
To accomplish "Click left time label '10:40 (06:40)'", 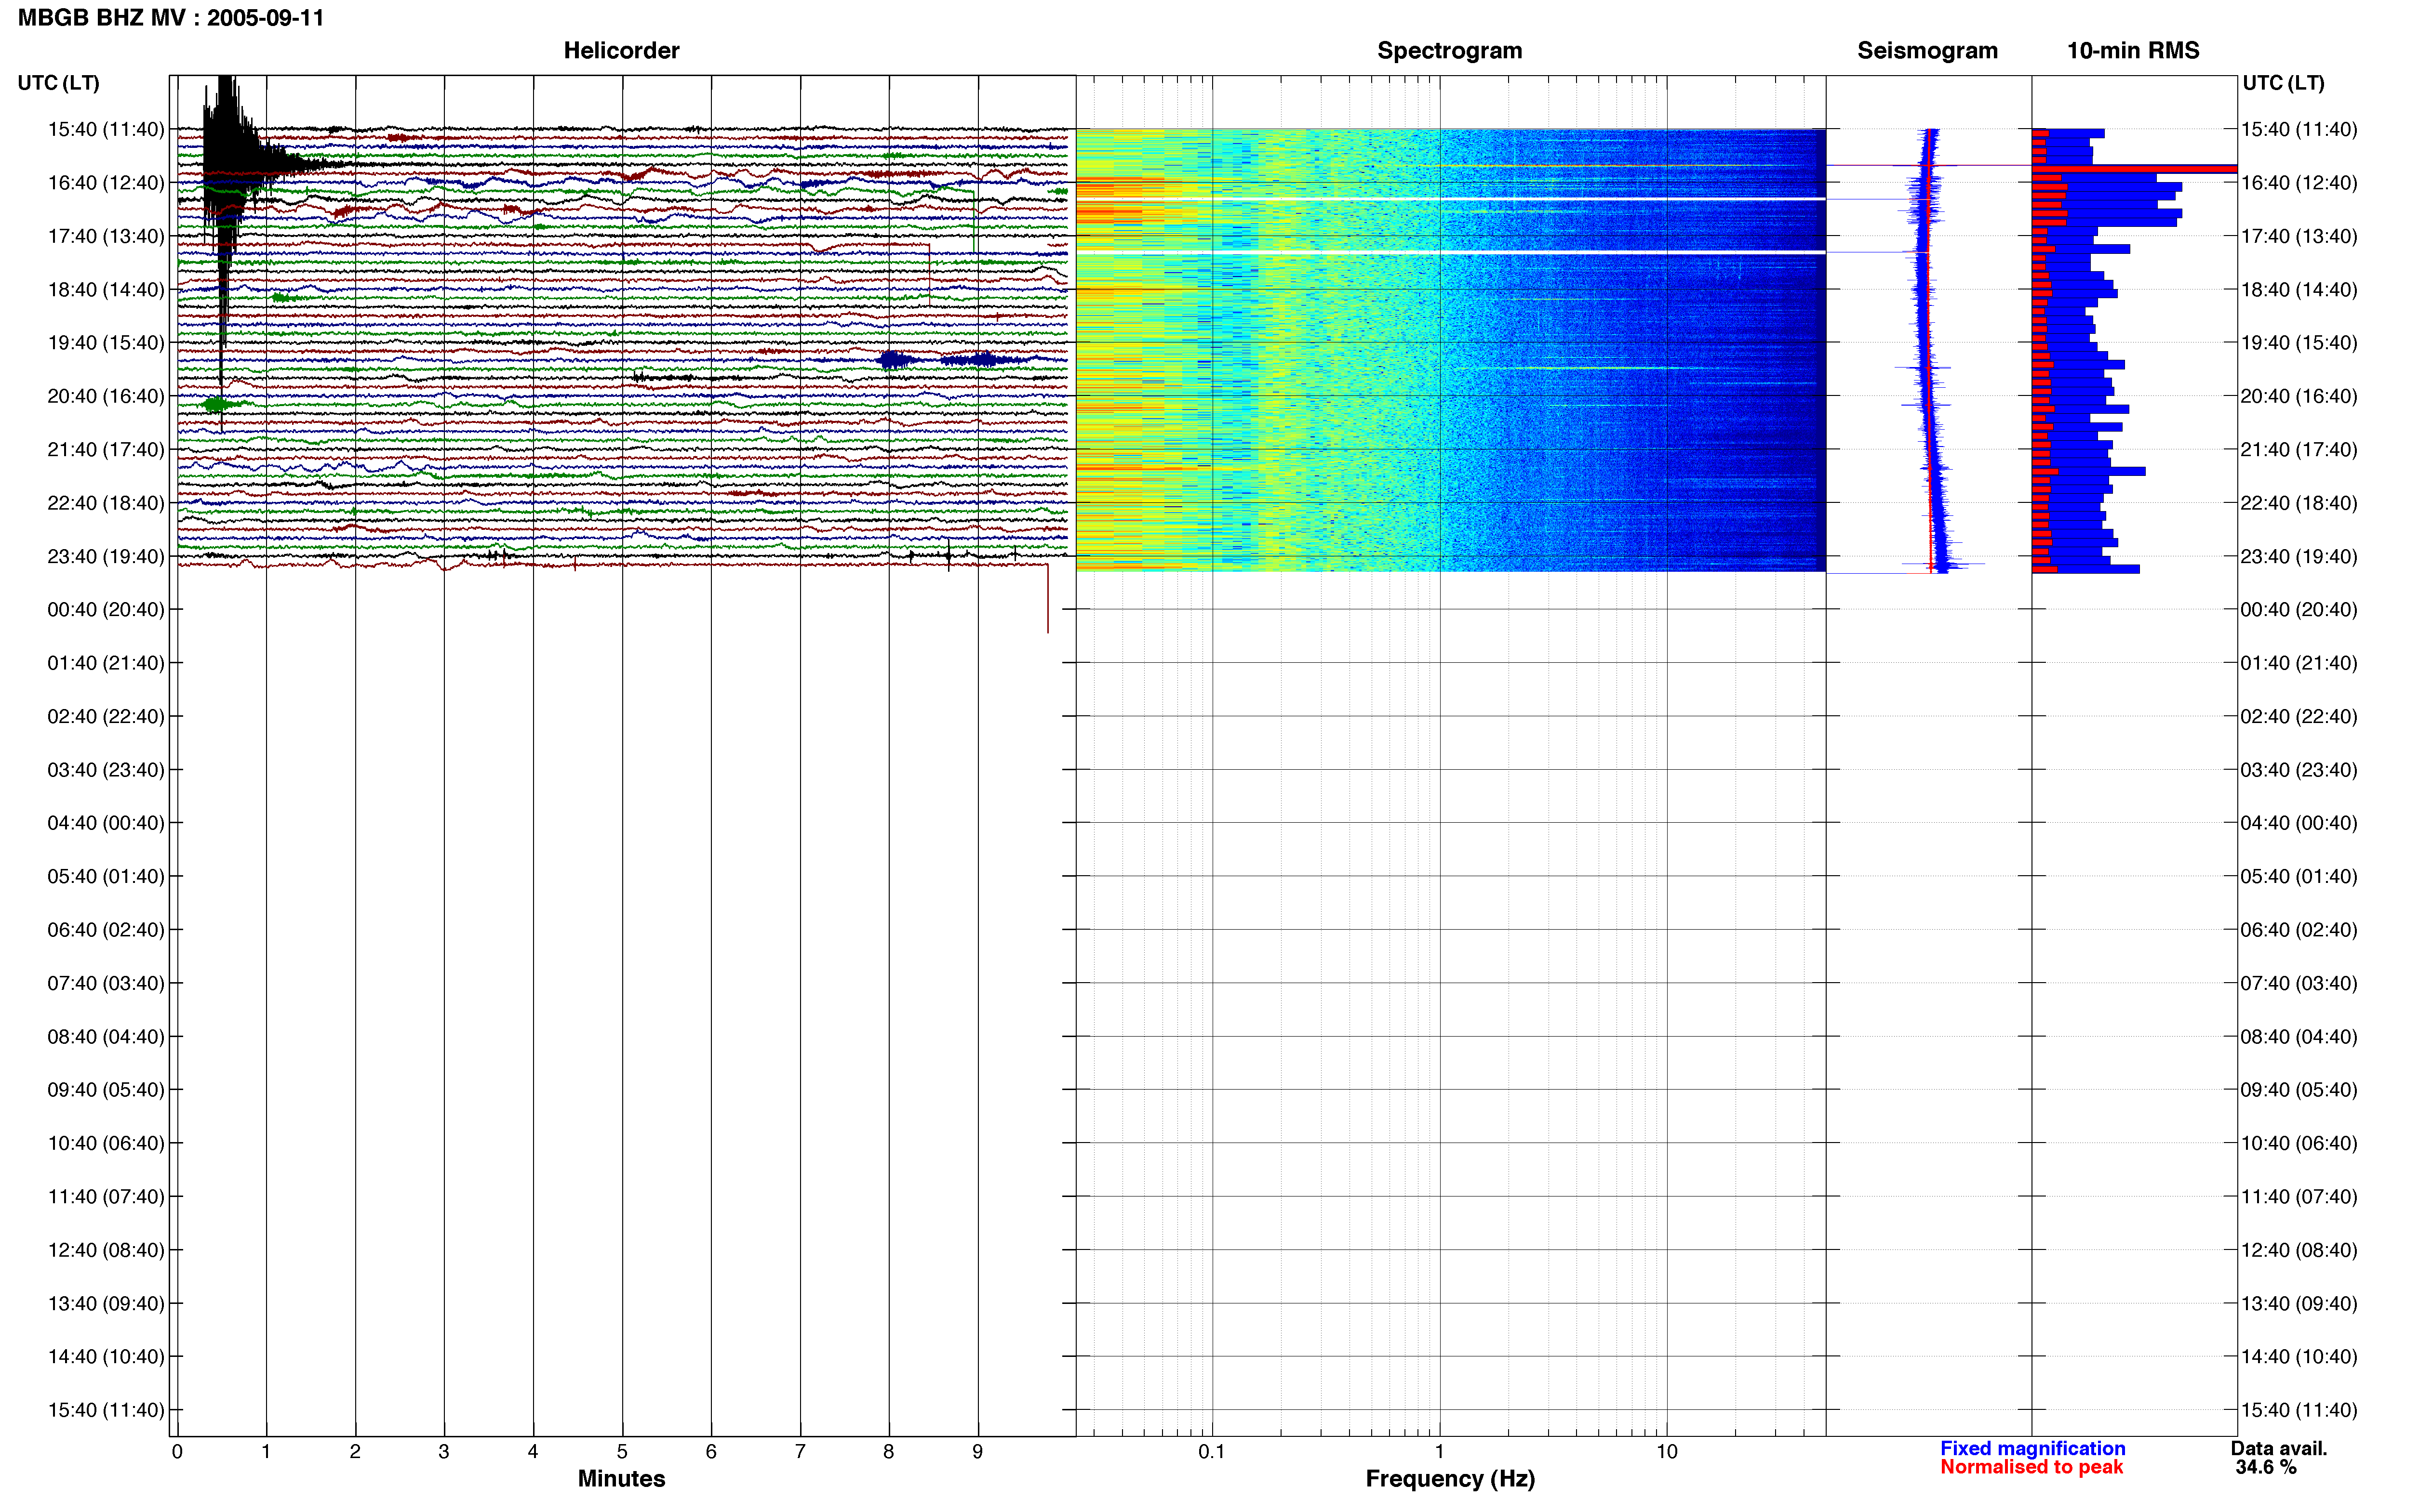I will (106, 1143).
